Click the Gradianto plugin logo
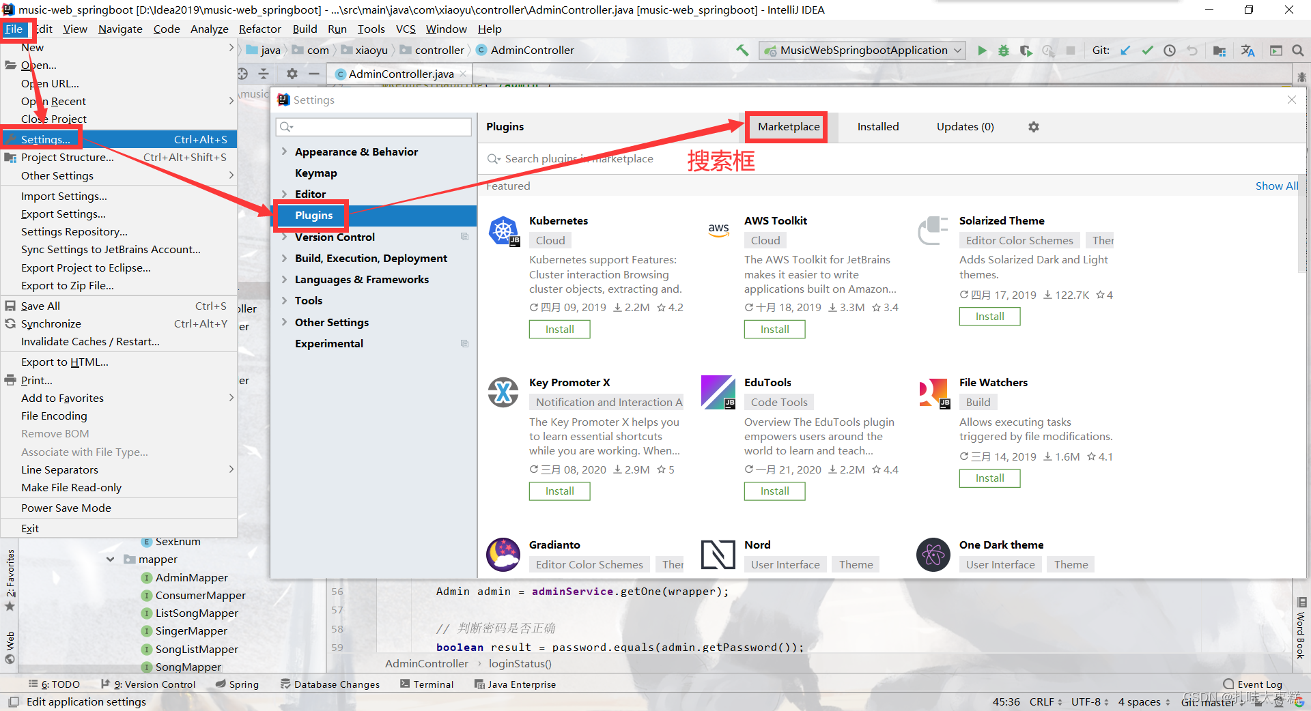 click(x=503, y=554)
